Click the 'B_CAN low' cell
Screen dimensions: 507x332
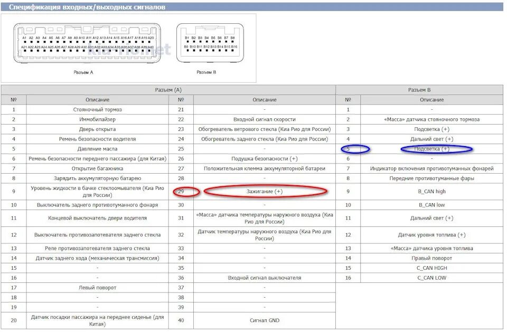click(x=431, y=205)
